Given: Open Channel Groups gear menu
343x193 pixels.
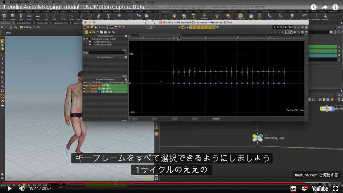Looking at the screenshot, I should tap(126, 36).
